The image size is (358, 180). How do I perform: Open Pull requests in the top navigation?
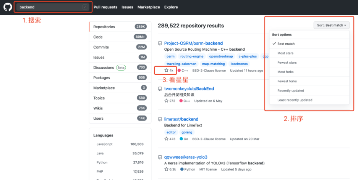pyautogui.click(x=105, y=7)
